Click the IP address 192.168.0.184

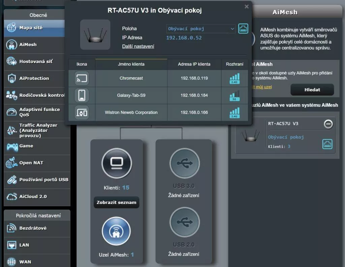click(194, 95)
